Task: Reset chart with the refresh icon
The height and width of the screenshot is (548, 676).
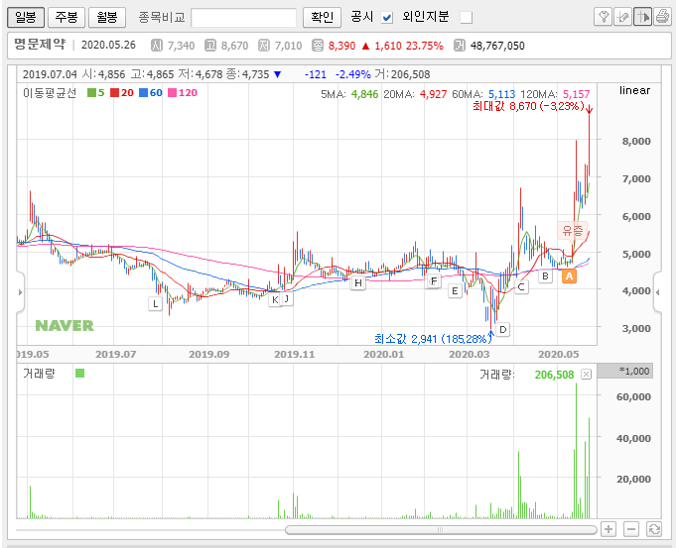Action: click(x=654, y=529)
